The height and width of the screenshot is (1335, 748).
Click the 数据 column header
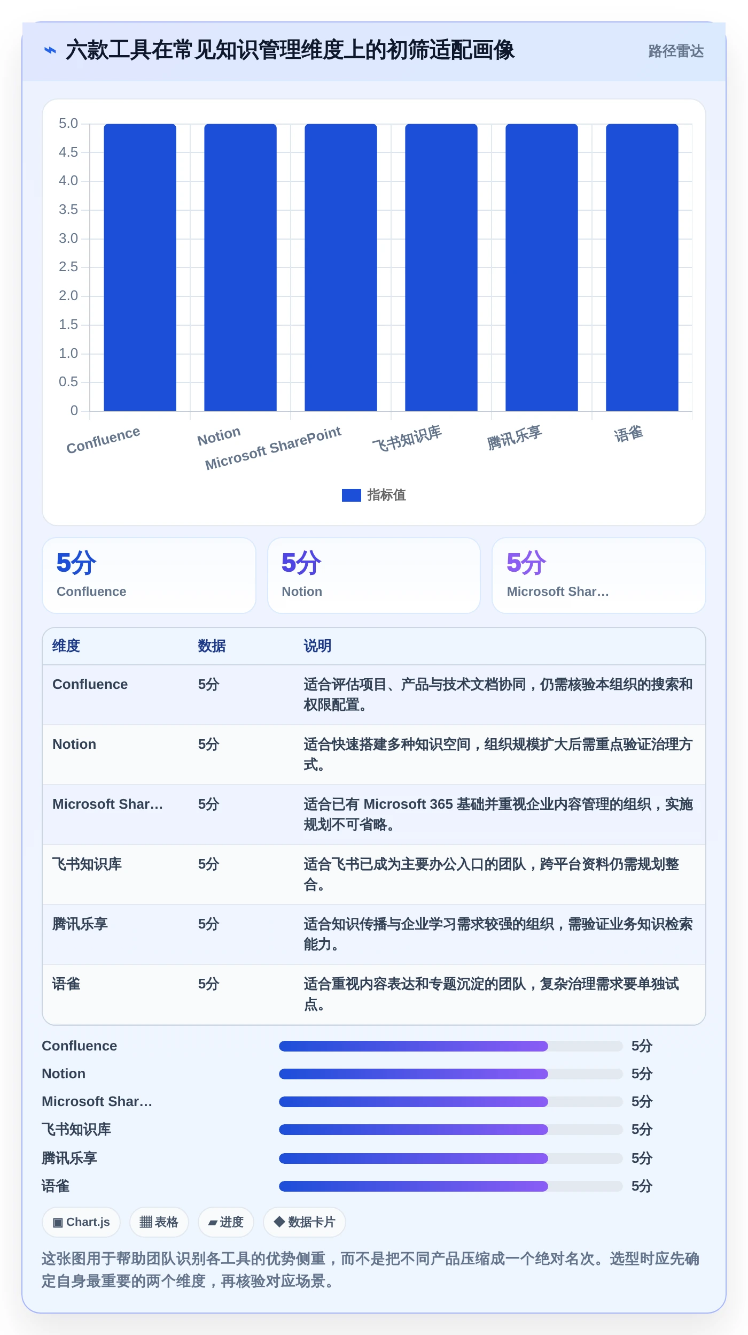click(x=212, y=646)
